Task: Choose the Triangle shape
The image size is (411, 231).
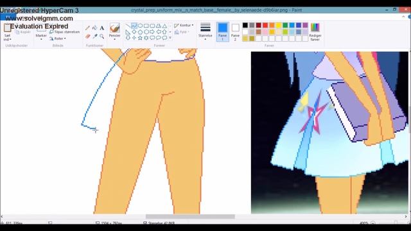Action: coord(164,26)
